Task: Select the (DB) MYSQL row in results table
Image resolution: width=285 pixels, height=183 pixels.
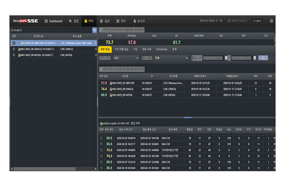Action: click(x=187, y=95)
